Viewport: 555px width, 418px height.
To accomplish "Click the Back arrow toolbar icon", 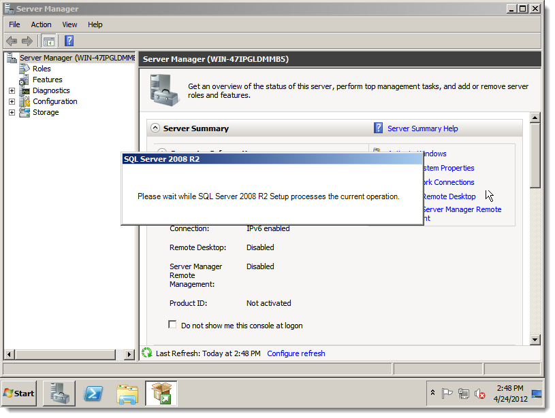I will point(12,41).
